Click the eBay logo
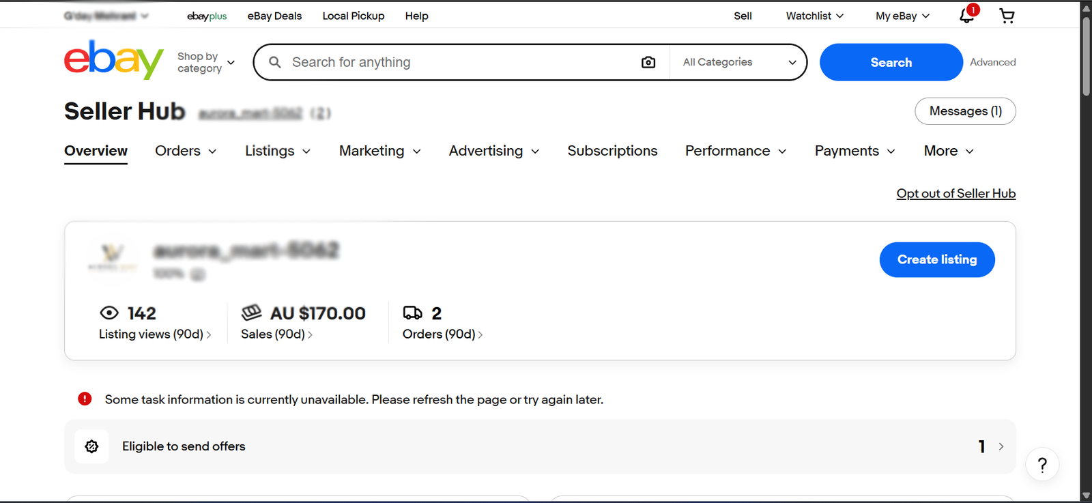This screenshot has width=1092, height=503. point(114,60)
